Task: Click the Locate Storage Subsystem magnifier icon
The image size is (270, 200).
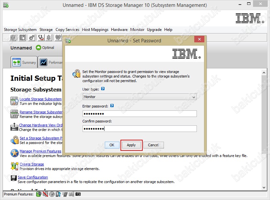Action: [14, 101]
